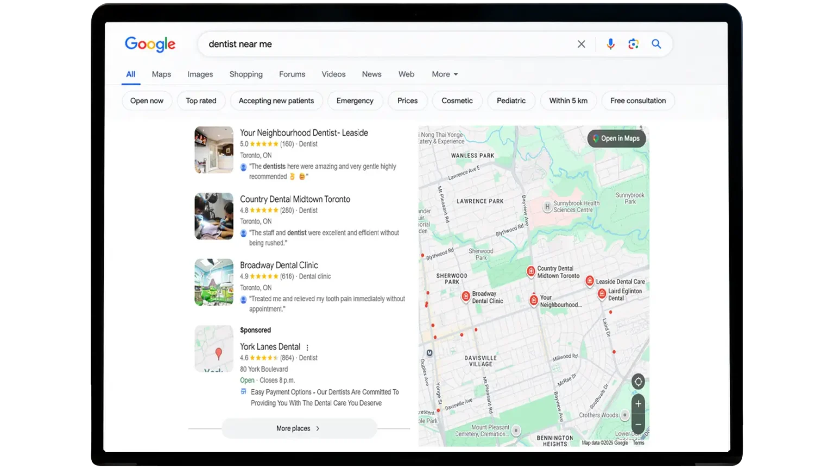Click the blue search magnifier icon

[656, 44]
